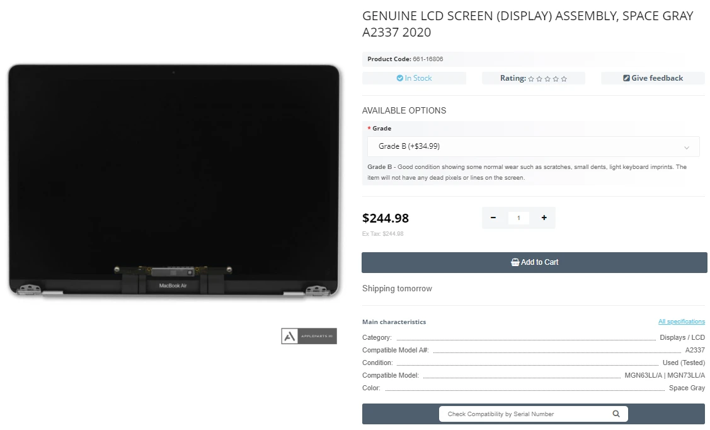Click inside the quantity number field
710x430 pixels.
pos(518,218)
